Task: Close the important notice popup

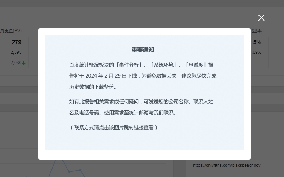Action: coord(261,18)
